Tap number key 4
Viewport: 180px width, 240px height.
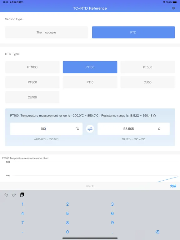[22, 213]
